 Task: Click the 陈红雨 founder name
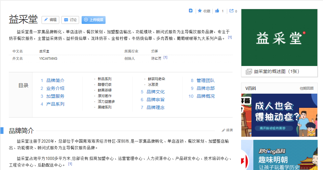(x=156, y=58)
